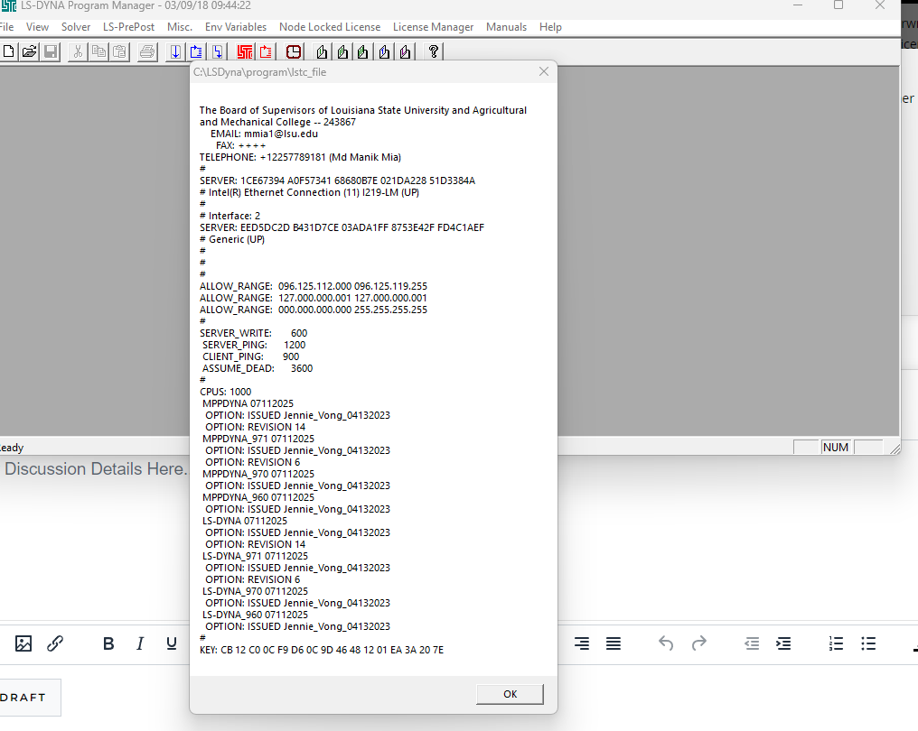918x731 pixels.
Task: Open the Solver menu
Action: [x=76, y=27]
